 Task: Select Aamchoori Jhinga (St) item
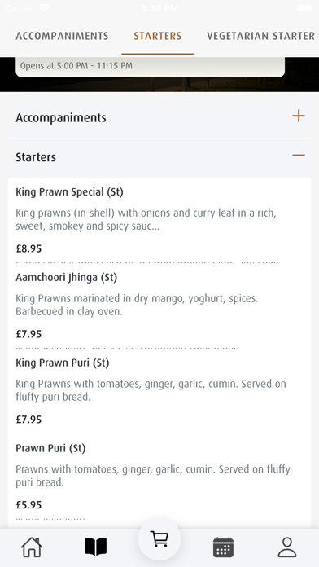[159, 305]
